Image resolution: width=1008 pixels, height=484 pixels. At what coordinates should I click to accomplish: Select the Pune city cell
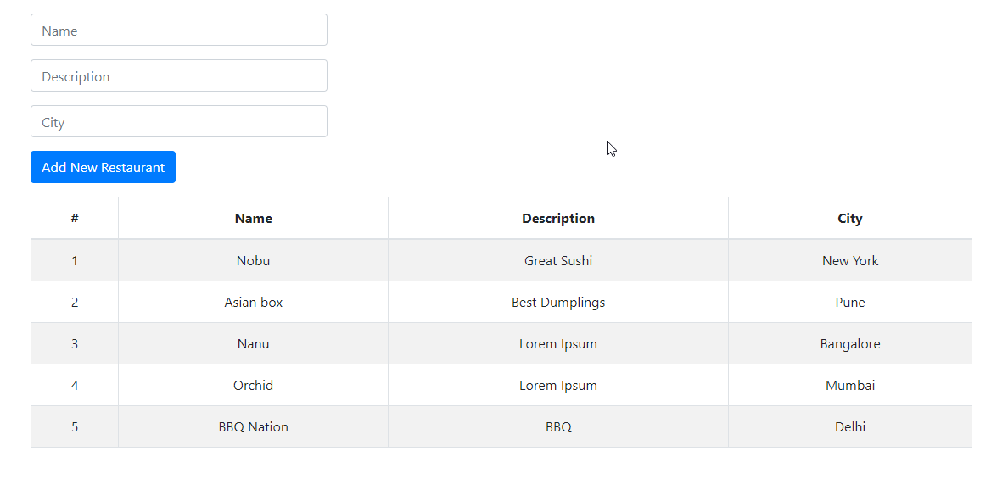849,302
